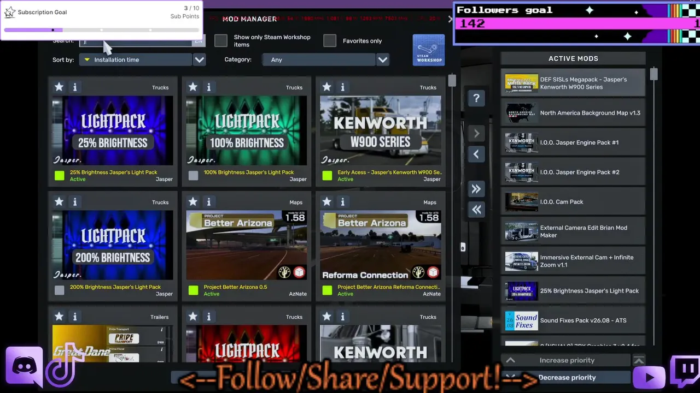Screen dimensions: 700x393
Task: Select 25% Brightness Light Pack active mod
Action: point(573,290)
